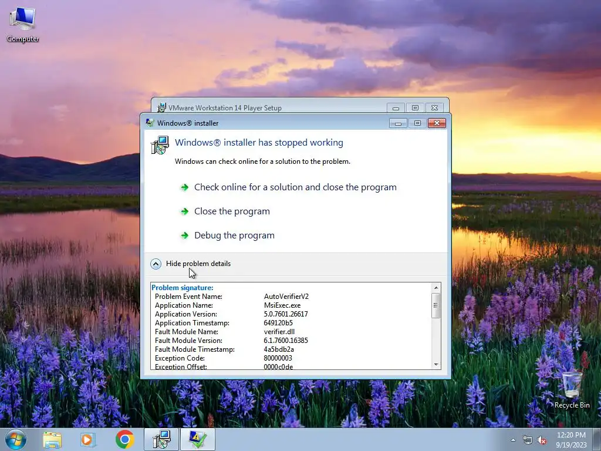Click the Exception Code label

pos(180,358)
